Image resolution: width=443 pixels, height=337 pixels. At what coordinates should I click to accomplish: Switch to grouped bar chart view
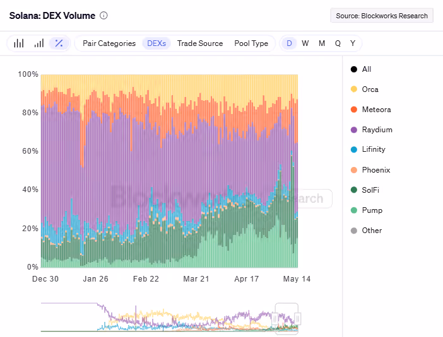coord(19,43)
